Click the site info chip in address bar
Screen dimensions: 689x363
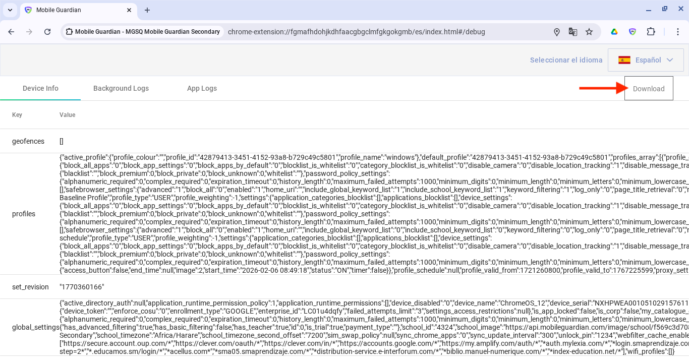pos(143,32)
